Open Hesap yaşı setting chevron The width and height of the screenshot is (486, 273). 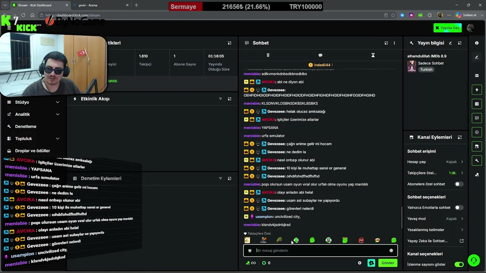[462, 162]
